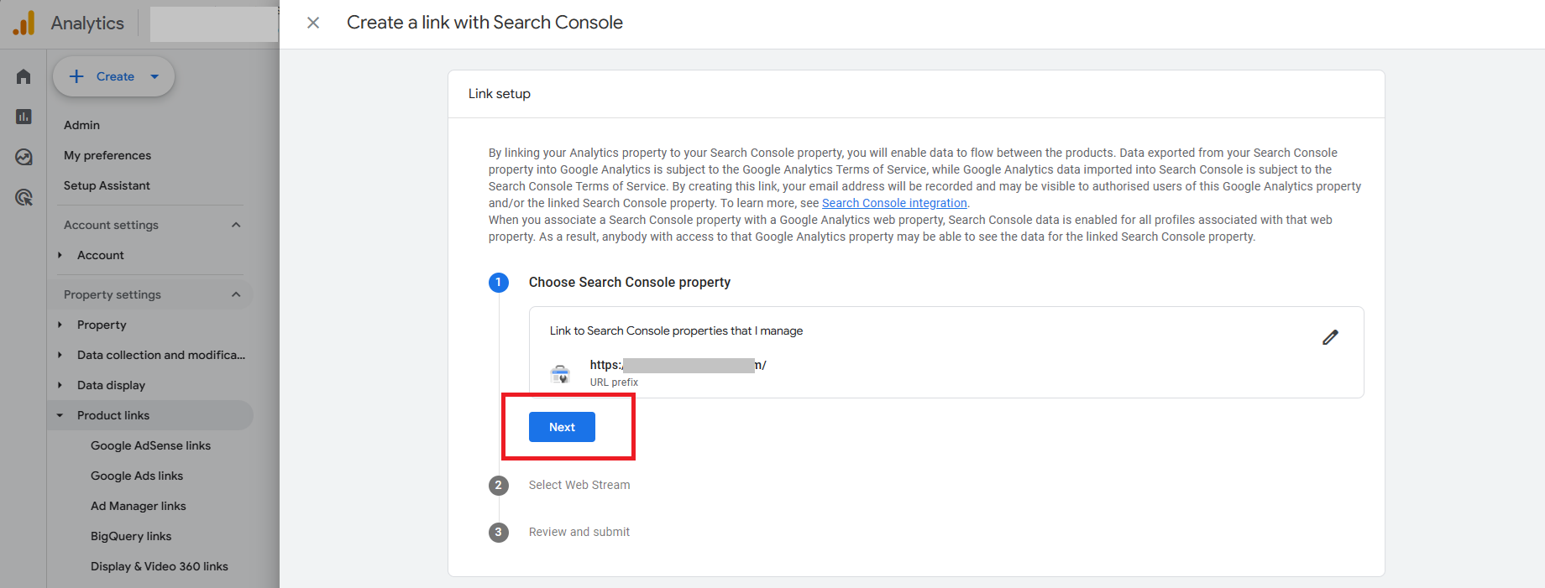Viewport: 1545px width, 588px height.
Task: Expand the Data display item
Action: pos(60,385)
